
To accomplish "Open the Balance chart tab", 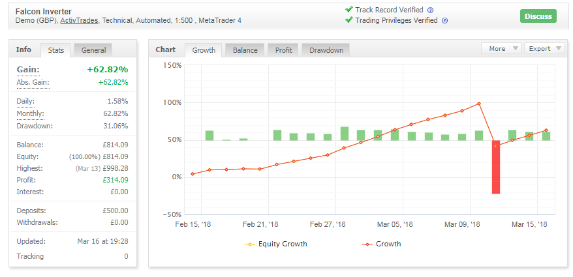I will pyautogui.click(x=245, y=50).
